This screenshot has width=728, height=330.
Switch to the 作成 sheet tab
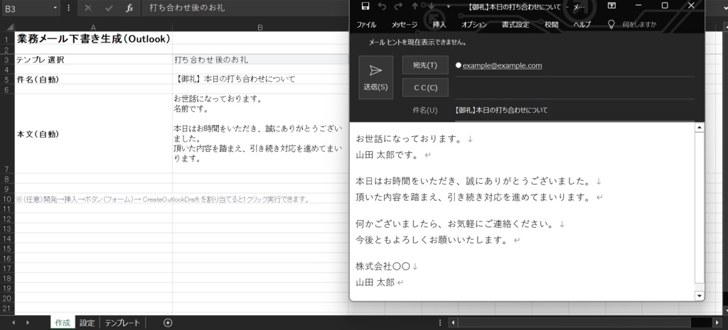[x=63, y=323]
